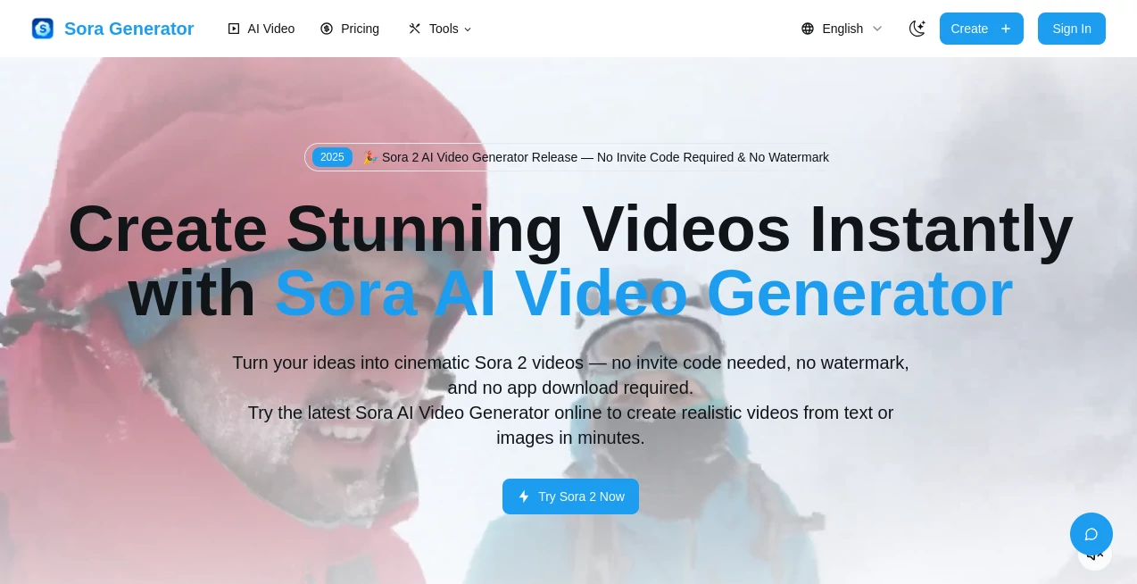Click the Sign In button
This screenshot has width=1137, height=584.
(1071, 28)
